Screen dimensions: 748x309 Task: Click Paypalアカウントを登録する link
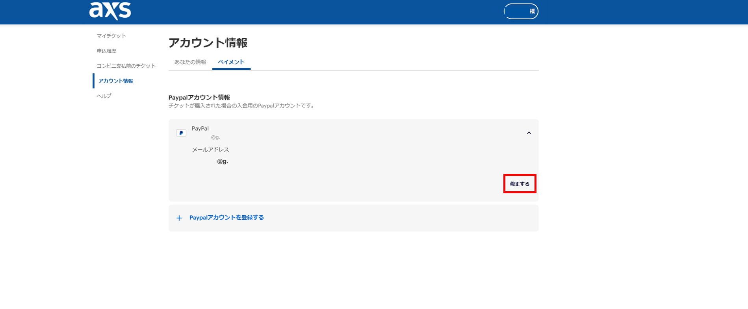point(226,218)
